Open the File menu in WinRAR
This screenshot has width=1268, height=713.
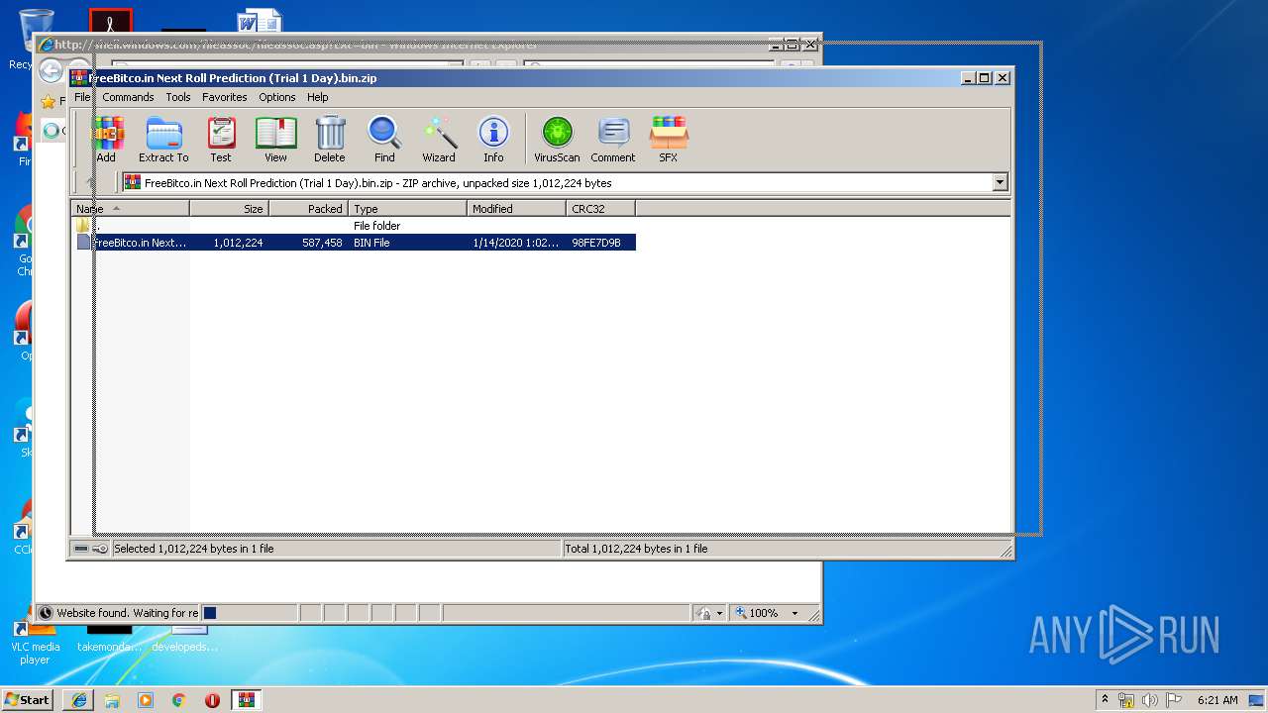point(82,97)
